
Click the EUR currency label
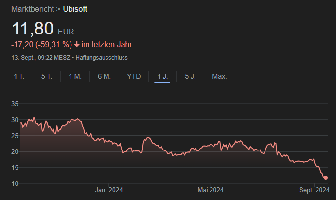(x=66, y=32)
